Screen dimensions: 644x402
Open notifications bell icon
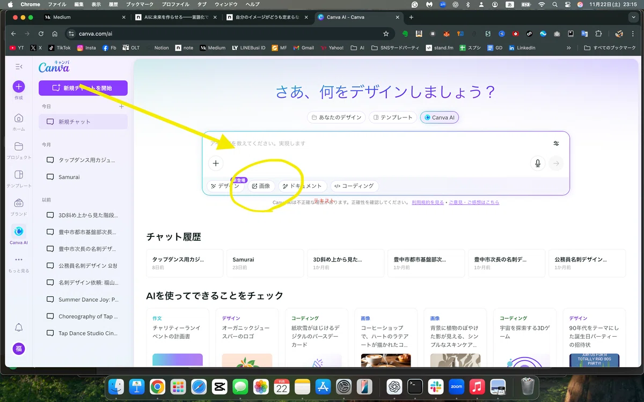point(19,327)
